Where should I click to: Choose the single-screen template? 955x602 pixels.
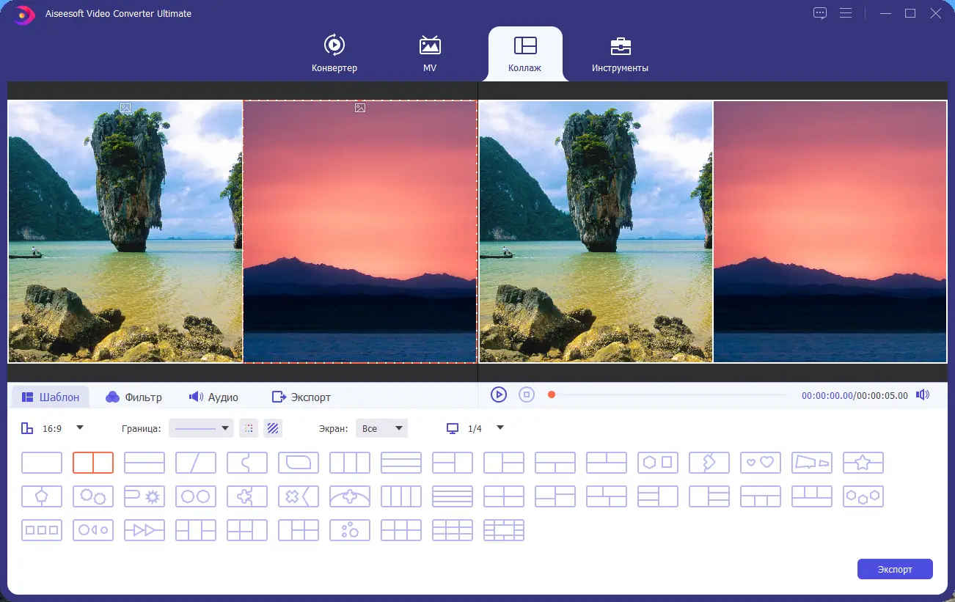click(42, 463)
